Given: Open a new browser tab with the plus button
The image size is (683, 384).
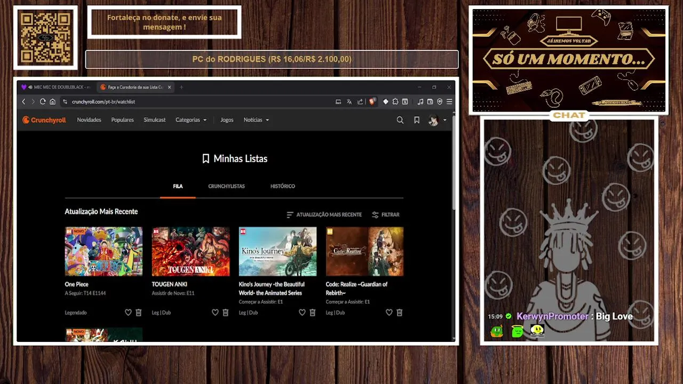Looking at the screenshot, I should tap(181, 87).
